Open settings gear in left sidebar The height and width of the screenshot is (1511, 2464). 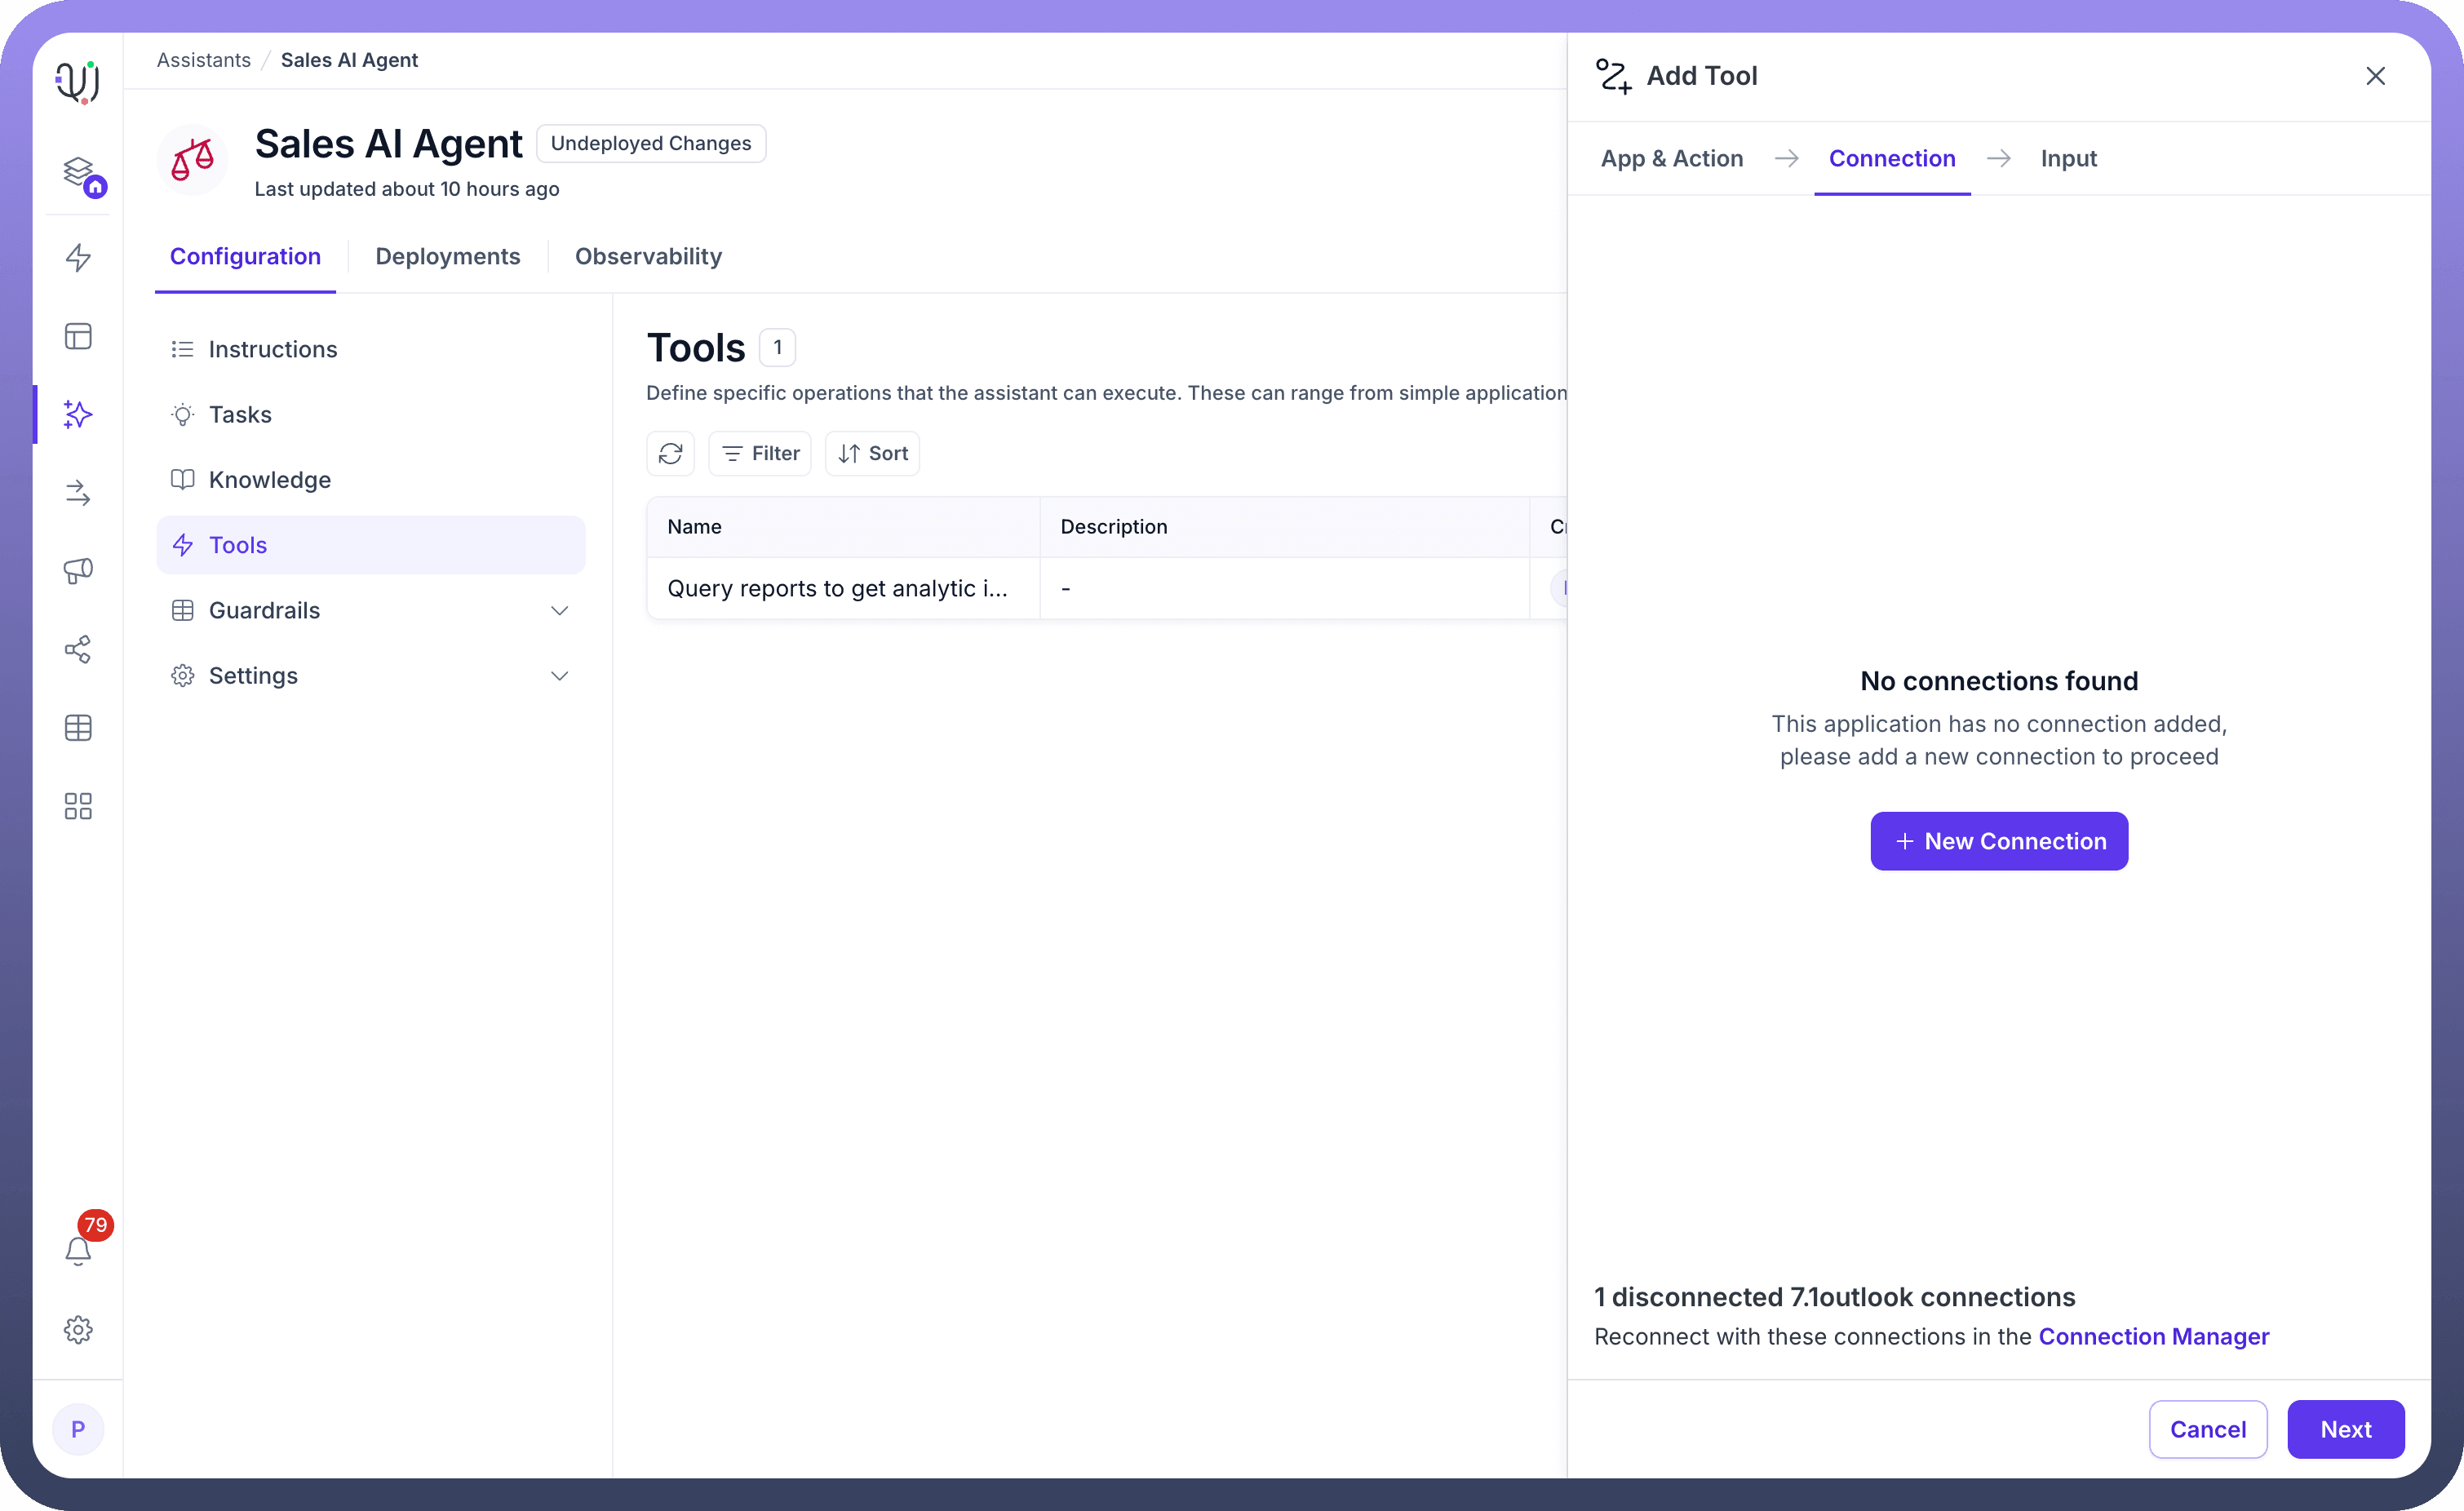[78, 1329]
